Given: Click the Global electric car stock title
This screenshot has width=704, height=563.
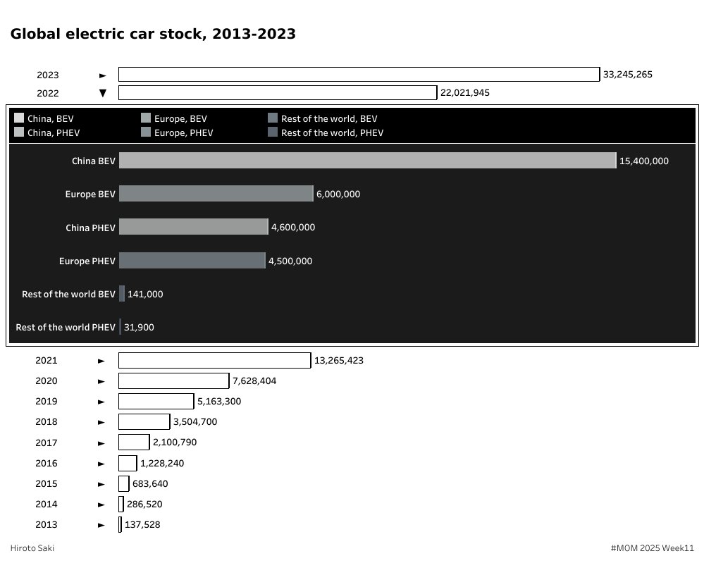Looking at the screenshot, I should pyautogui.click(x=152, y=33).
